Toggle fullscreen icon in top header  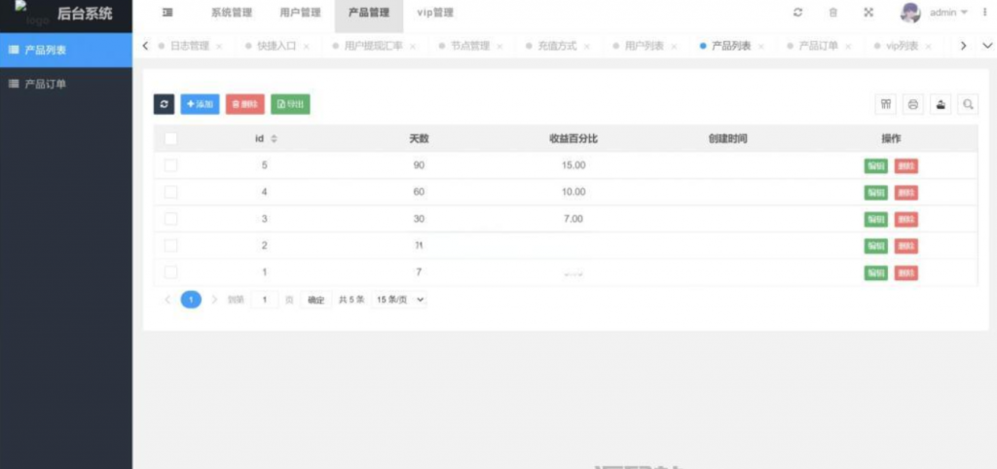868,13
